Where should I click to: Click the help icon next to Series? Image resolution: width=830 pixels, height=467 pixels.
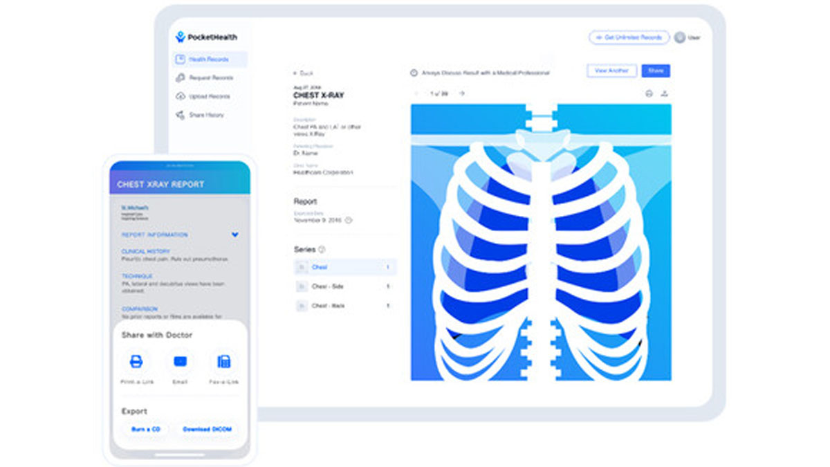[322, 250]
